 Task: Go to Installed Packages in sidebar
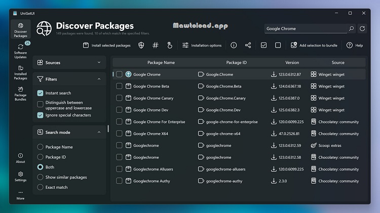[x=21, y=72]
